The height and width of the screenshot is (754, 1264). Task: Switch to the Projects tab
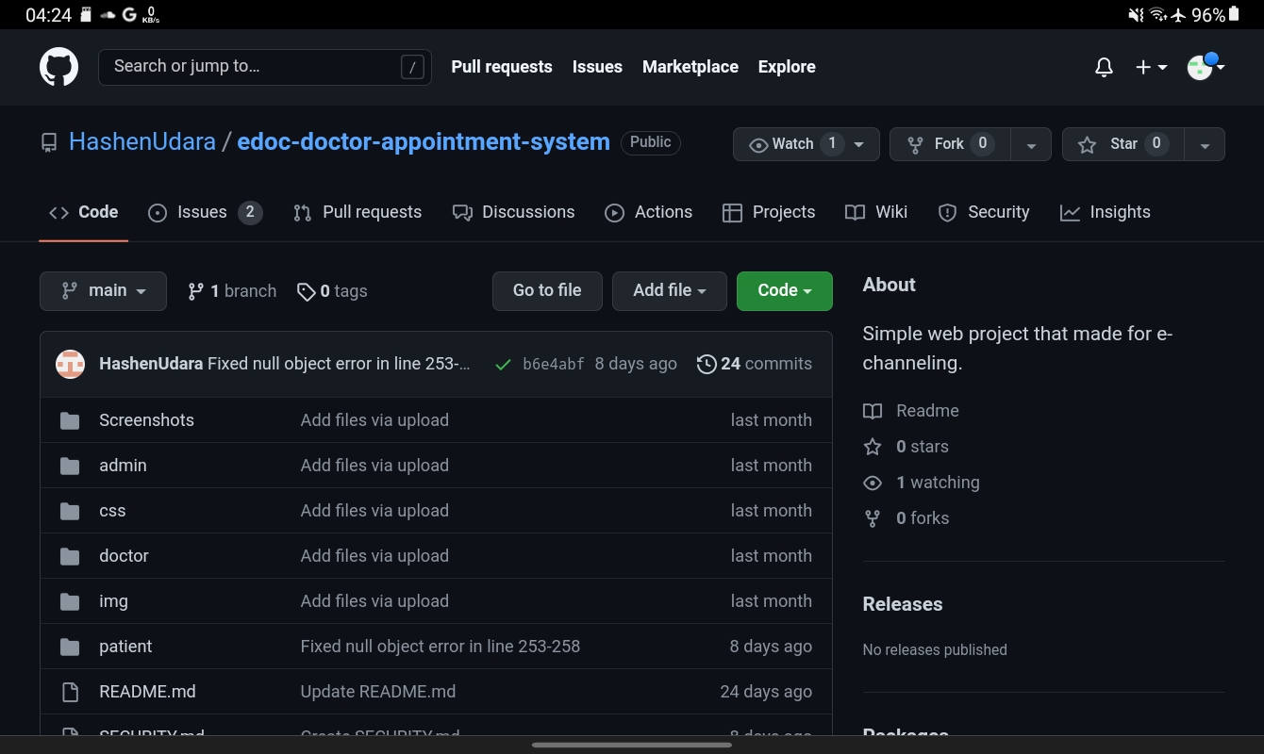[x=769, y=212]
